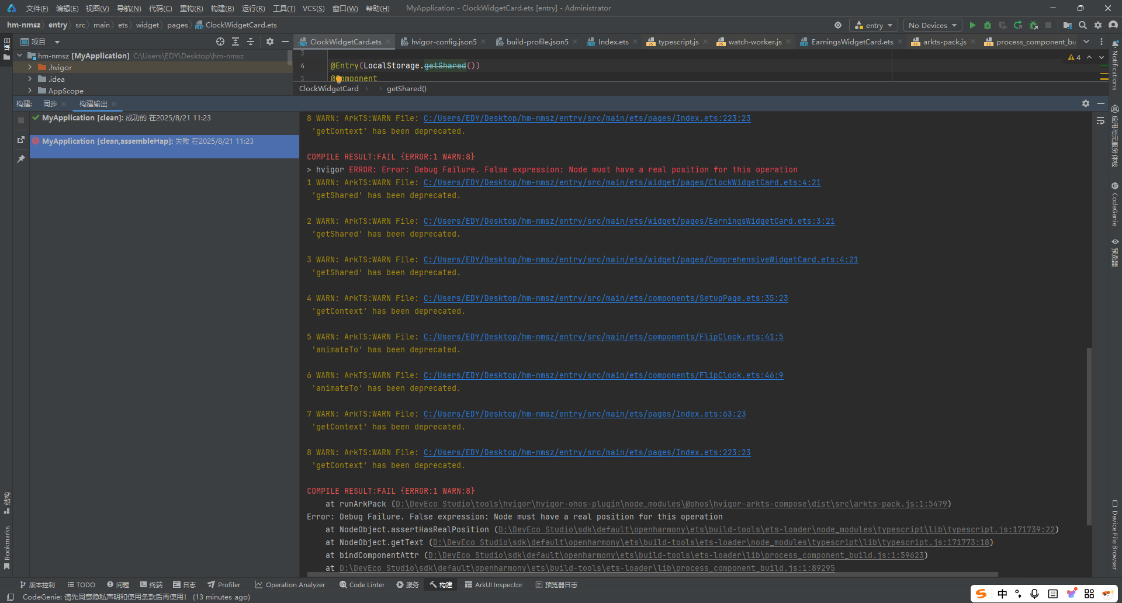1122x603 pixels.
Task: Pin the build tab with pin icon
Action: point(21,159)
